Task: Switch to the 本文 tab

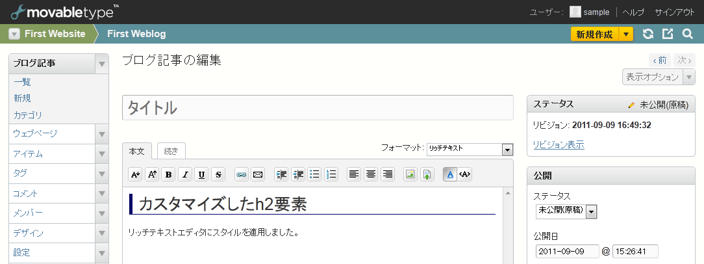Action: click(x=137, y=151)
